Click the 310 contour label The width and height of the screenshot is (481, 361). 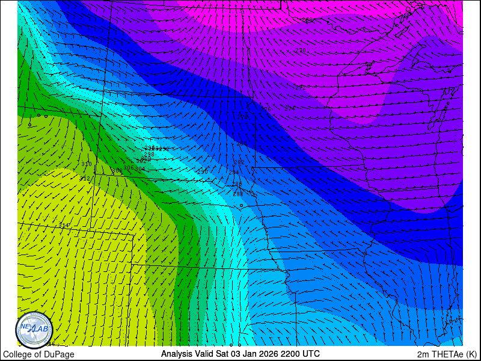(87, 164)
